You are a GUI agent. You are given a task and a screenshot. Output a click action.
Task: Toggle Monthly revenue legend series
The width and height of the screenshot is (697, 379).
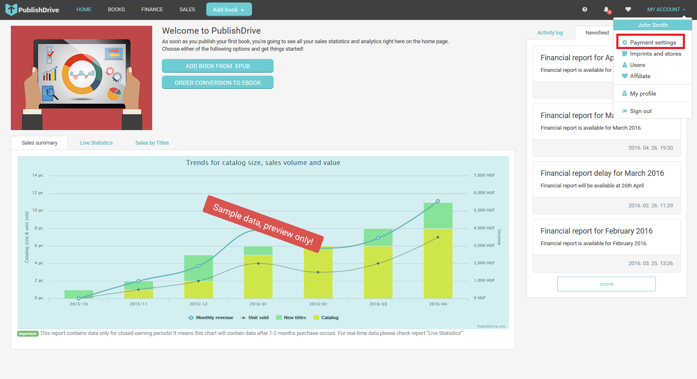[x=210, y=317]
